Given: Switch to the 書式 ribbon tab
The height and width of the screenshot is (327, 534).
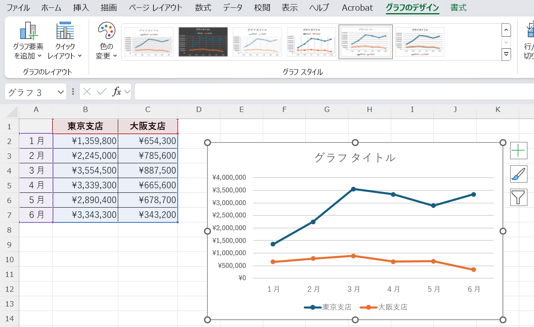Looking at the screenshot, I should tap(458, 7).
